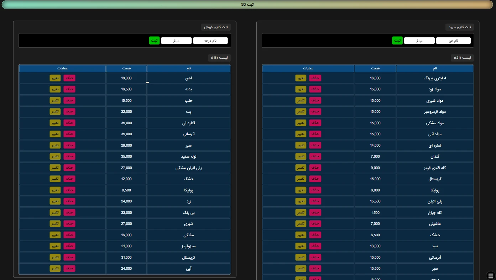Open the hamburger menu icon
This screenshot has width=496, height=280.
491,275
